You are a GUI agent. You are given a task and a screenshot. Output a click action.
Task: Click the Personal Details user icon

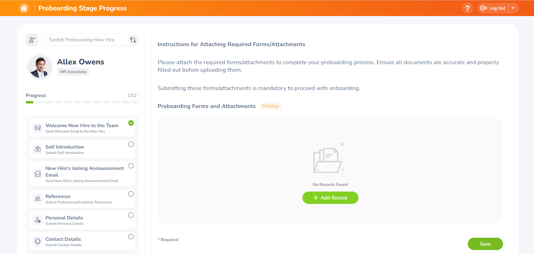click(38, 220)
